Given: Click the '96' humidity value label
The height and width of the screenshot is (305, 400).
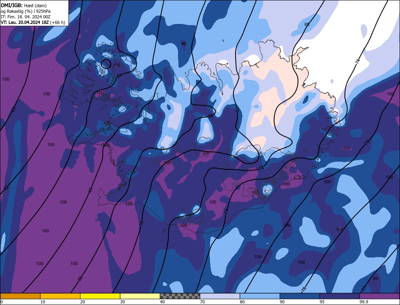Looking at the screenshot, I should (x=184, y=44).
